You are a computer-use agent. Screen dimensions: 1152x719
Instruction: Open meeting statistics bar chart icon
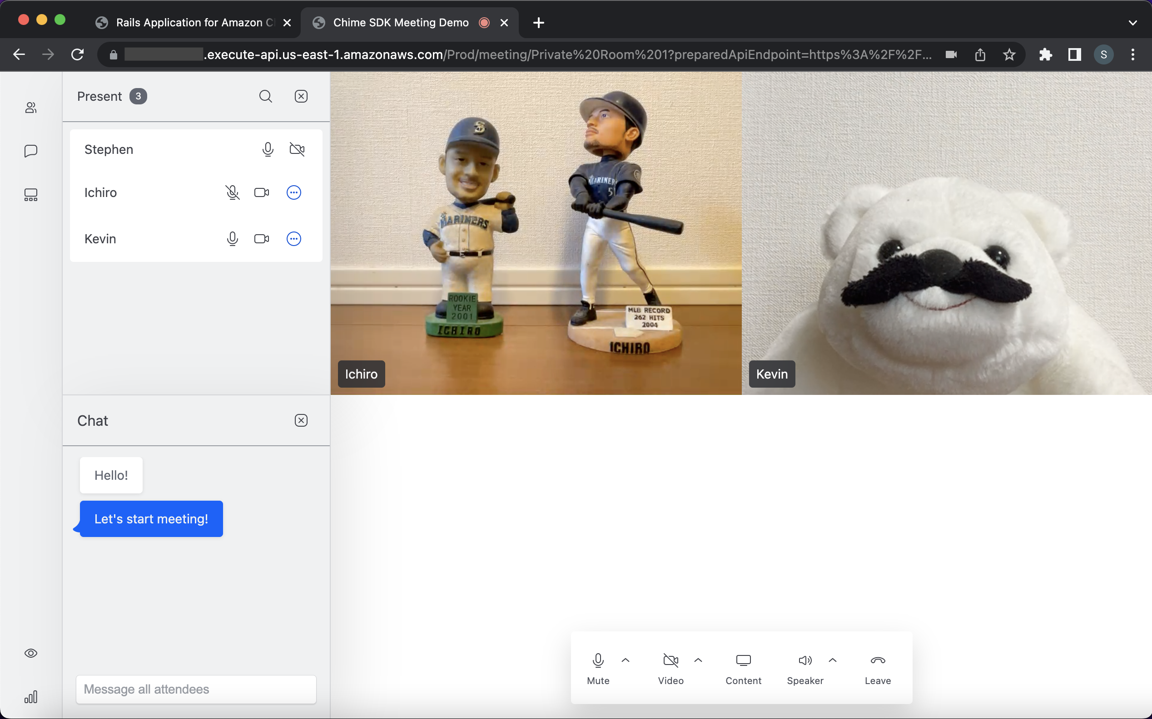tap(31, 697)
